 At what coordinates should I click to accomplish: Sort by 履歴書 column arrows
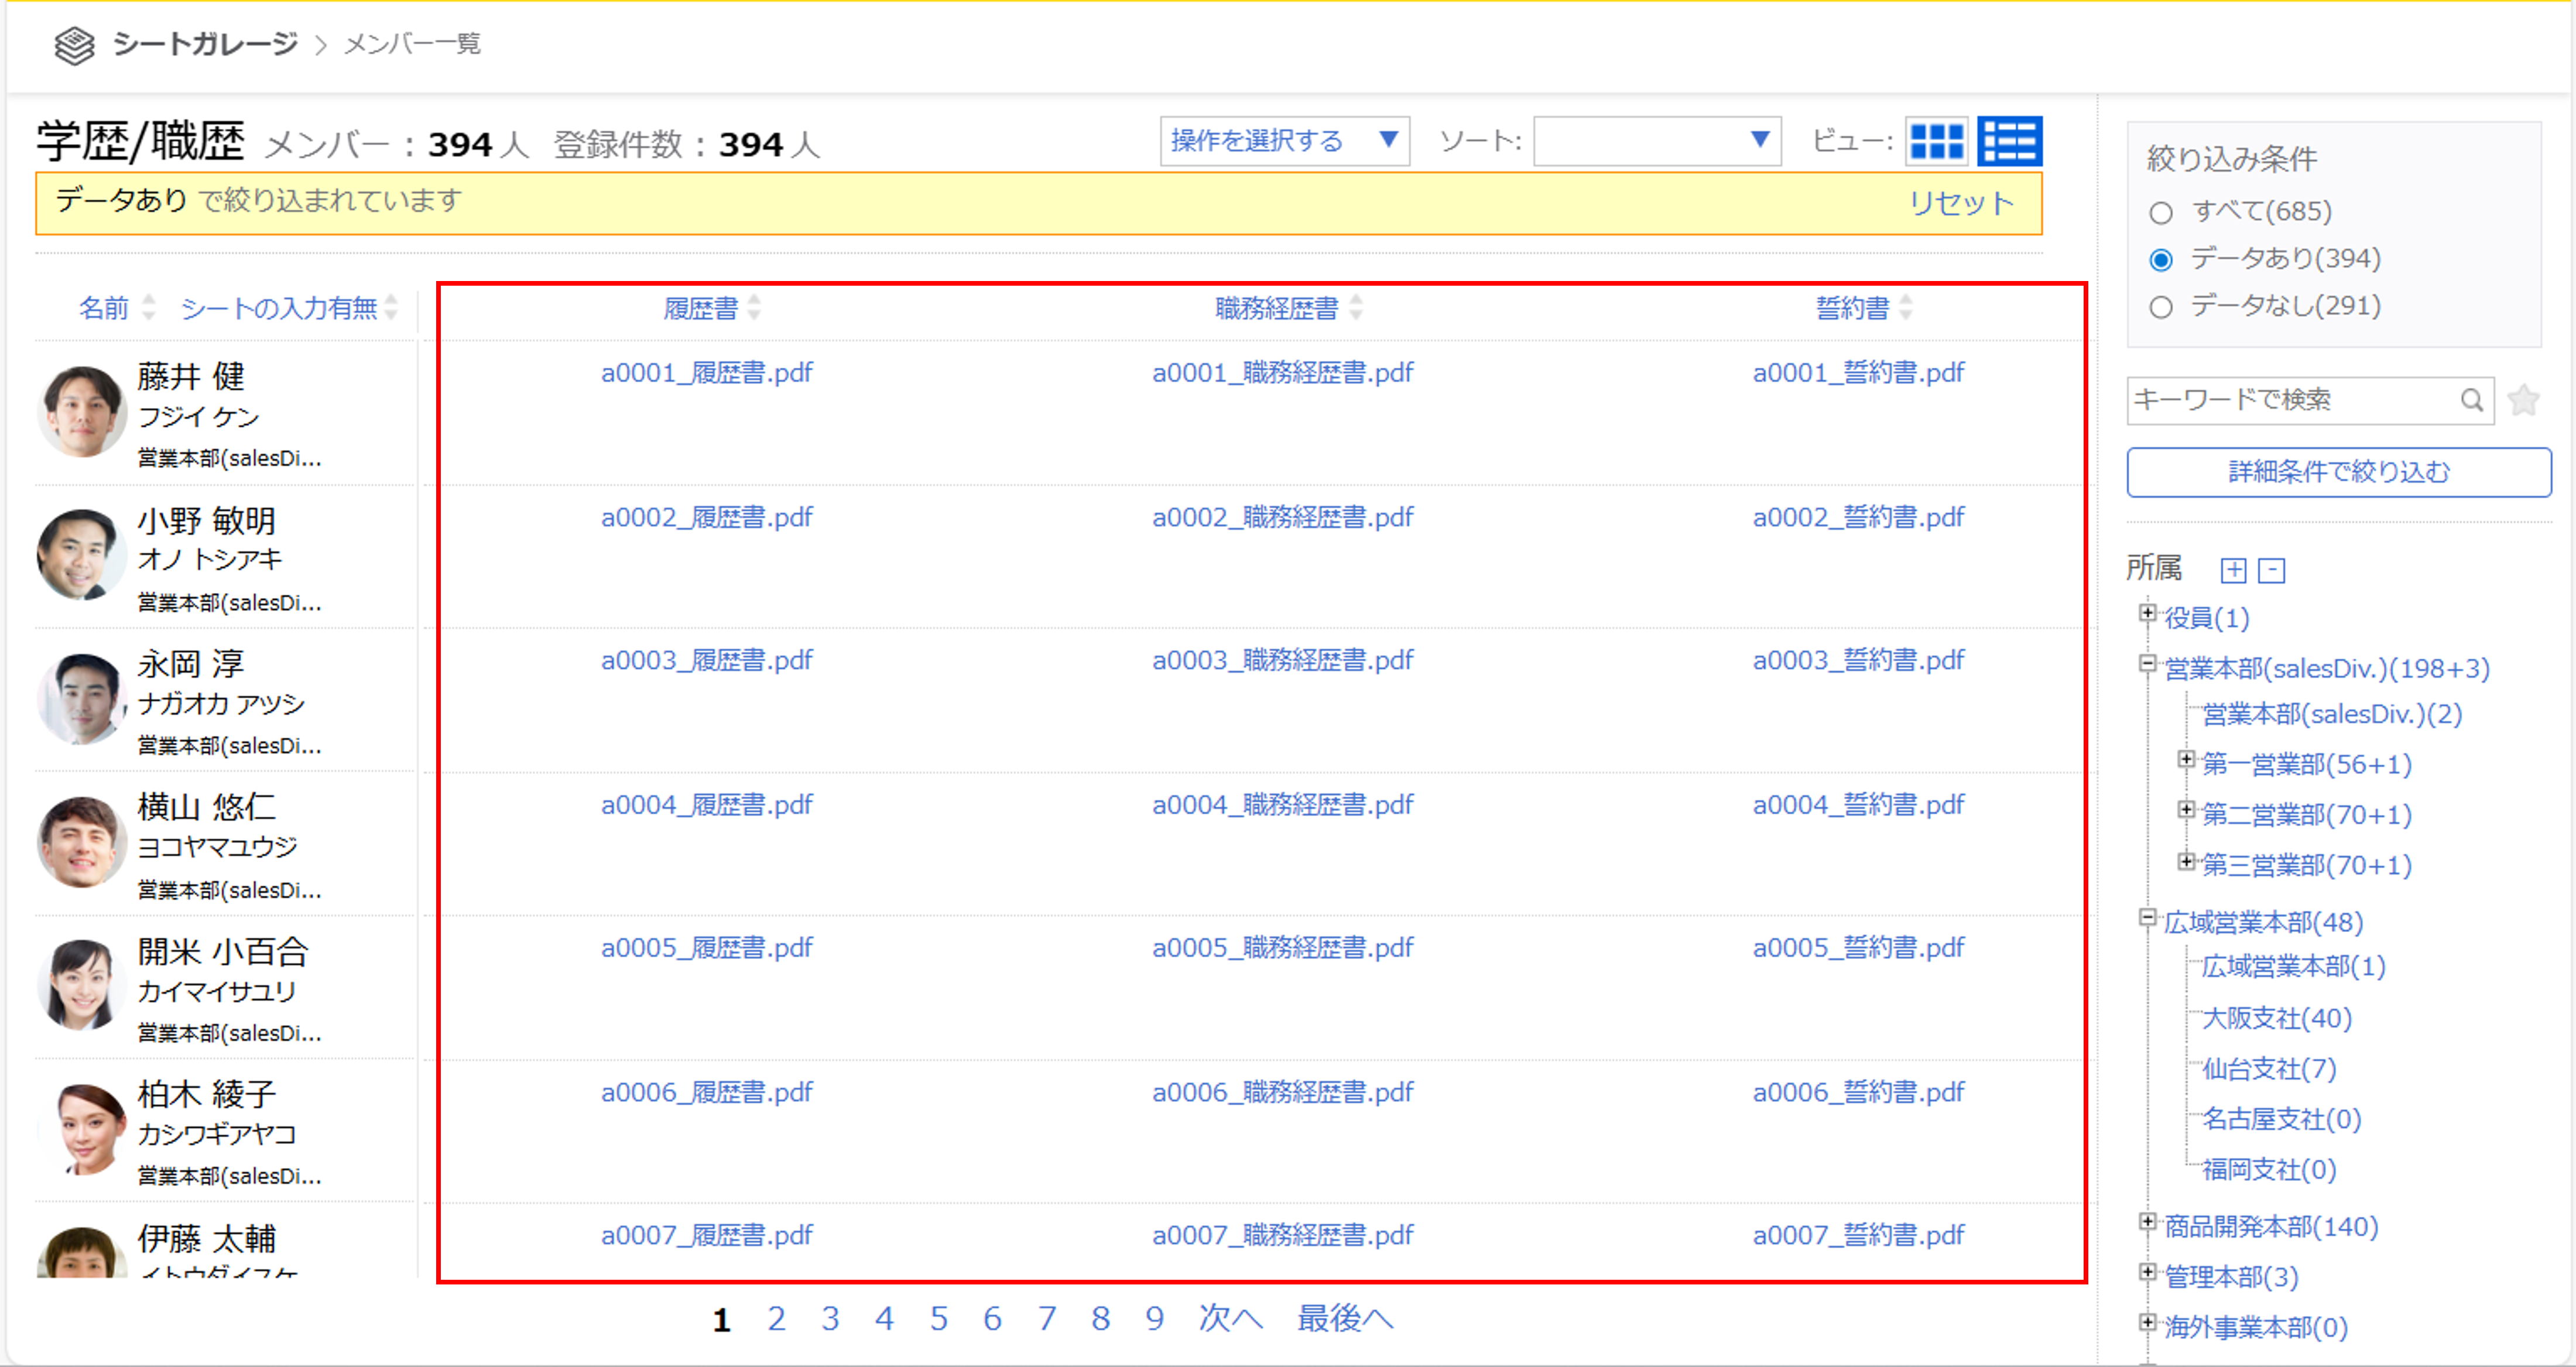[x=755, y=307]
